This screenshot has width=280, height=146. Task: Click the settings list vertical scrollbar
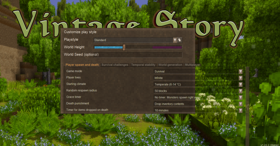(247, 106)
